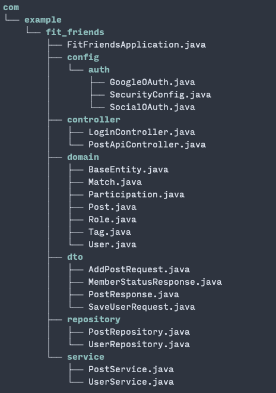Open Post.java file
The height and width of the screenshot is (393, 276).
click(x=112, y=207)
